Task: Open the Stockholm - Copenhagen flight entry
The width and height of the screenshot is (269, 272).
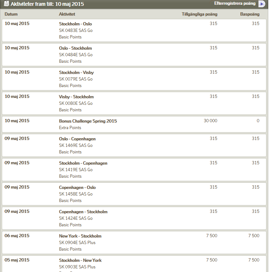Action: click(x=83, y=163)
